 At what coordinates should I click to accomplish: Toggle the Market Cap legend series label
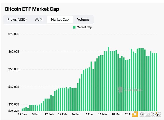pyautogui.click(x=84, y=27)
